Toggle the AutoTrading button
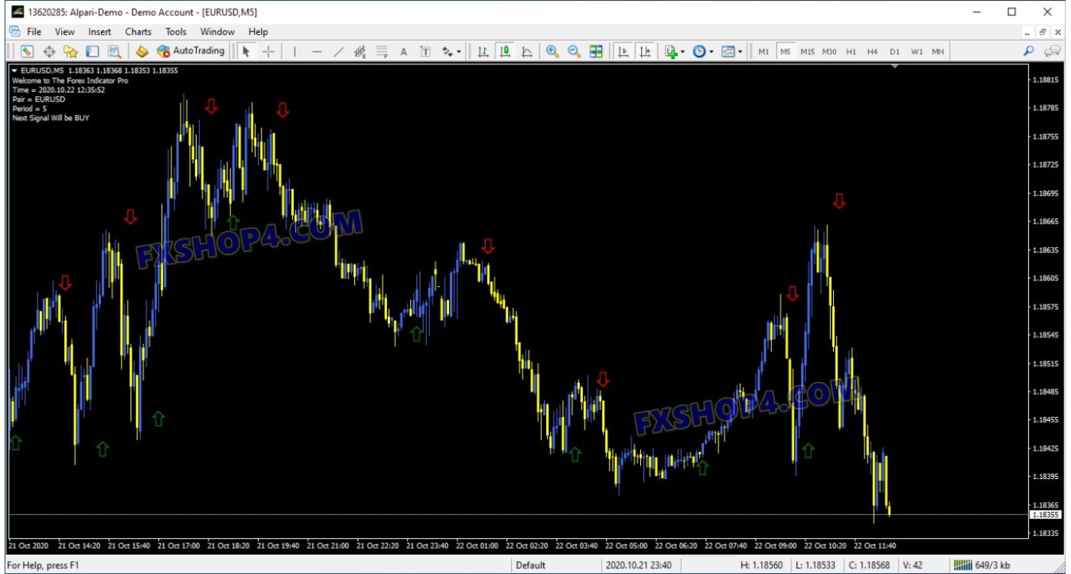Image resolution: width=1071 pixels, height=574 pixels. pyautogui.click(x=190, y=51)
